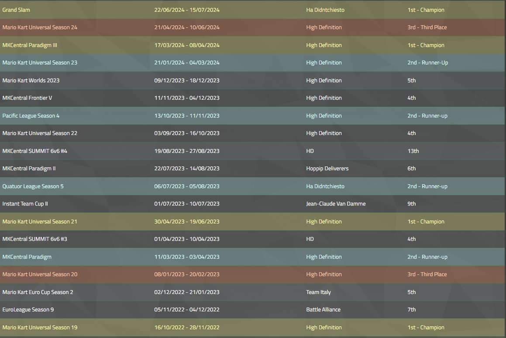
Task: Select date range 13/10/2023 - 11/11/2023
Action: [187, 116]
